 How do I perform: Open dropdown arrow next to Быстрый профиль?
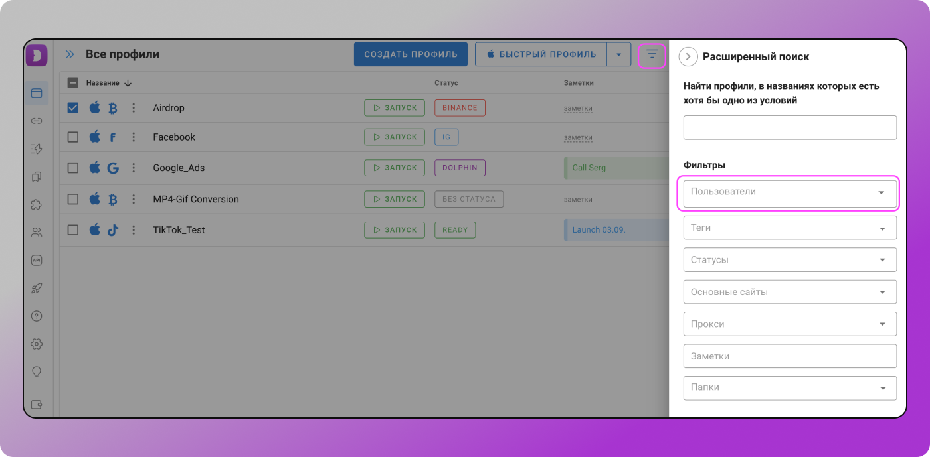click(x=618, y=54)
